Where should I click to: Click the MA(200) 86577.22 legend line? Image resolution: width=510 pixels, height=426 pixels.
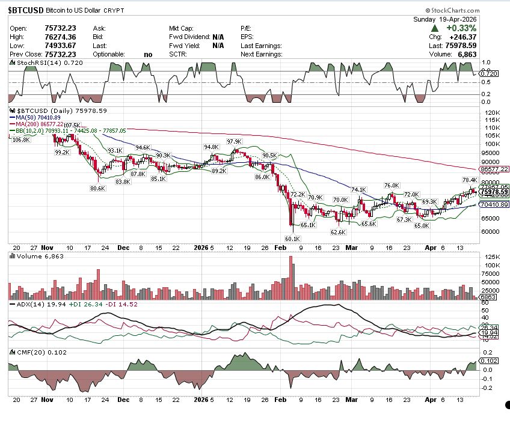tap(37, 124)
